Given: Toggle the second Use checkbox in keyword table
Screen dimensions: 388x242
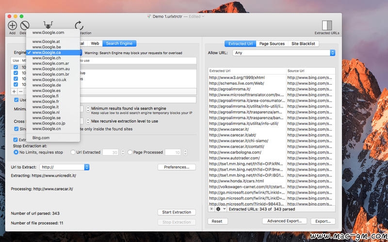Looking at the screenshot, I should point(16,73).
